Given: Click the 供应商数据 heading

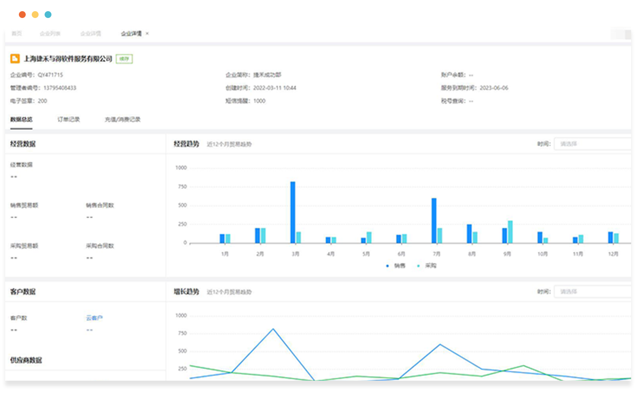Looking at the screenshot, I should point(26,360).
